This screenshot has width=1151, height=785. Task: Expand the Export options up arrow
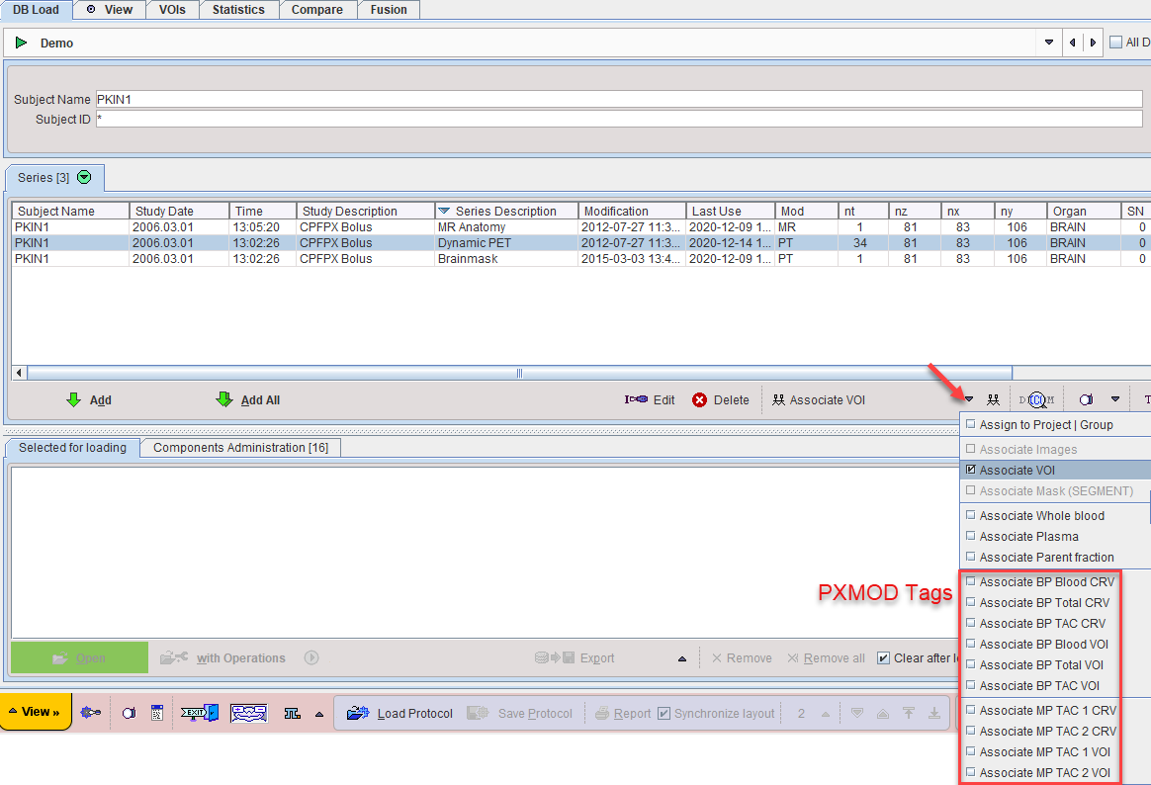[x=682, y=658]
